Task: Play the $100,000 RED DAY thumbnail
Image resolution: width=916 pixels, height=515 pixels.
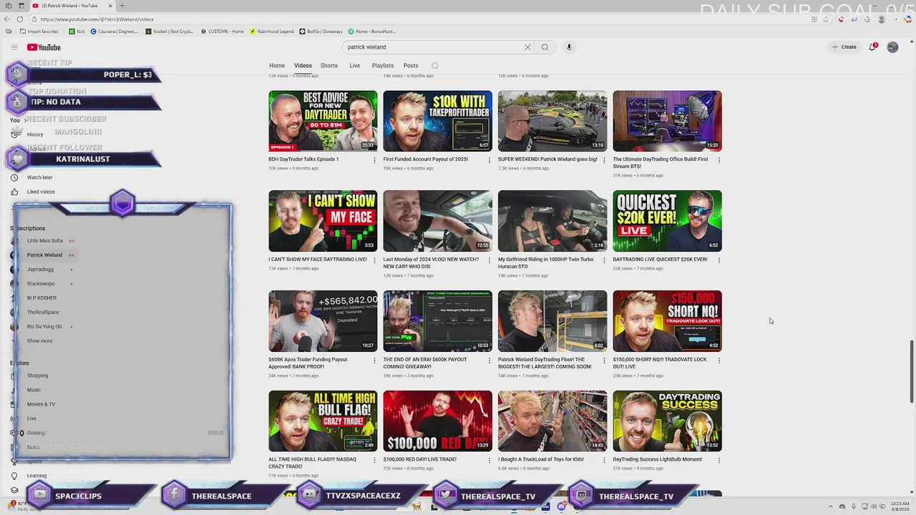Action: tap(437, 421)
